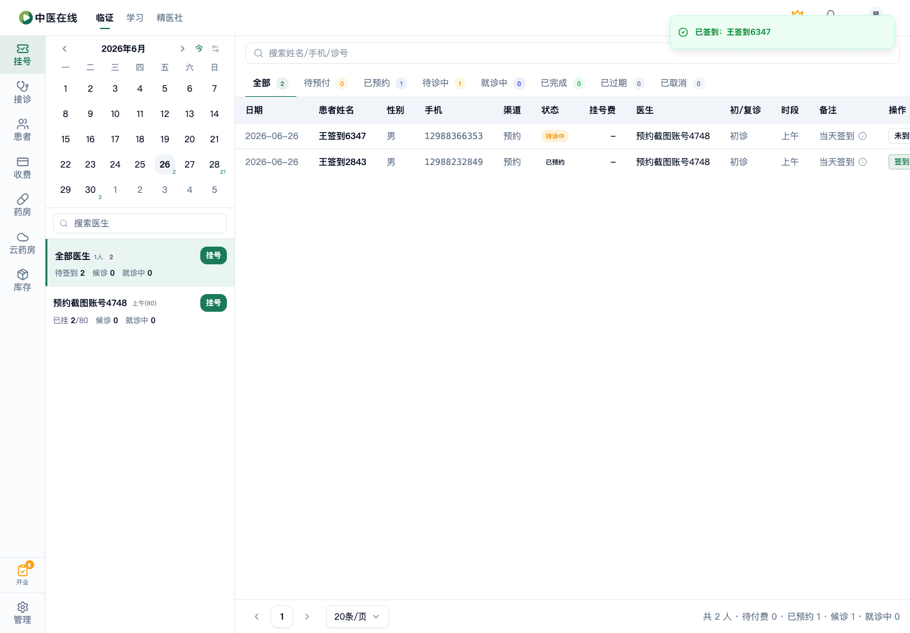Viewport: 910px width, 633px height.
Task: Click 挂号 button for 预约截图账号4748
Action: click(214, 303)
